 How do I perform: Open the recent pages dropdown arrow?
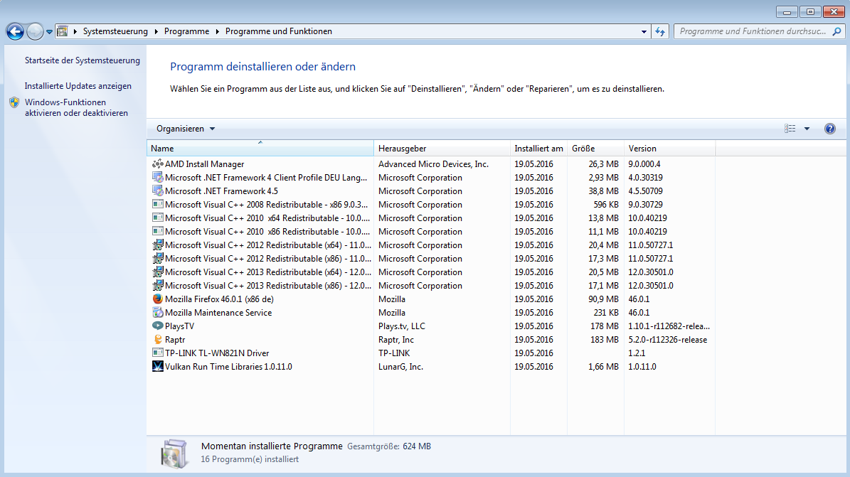click(x=49, y=31)
